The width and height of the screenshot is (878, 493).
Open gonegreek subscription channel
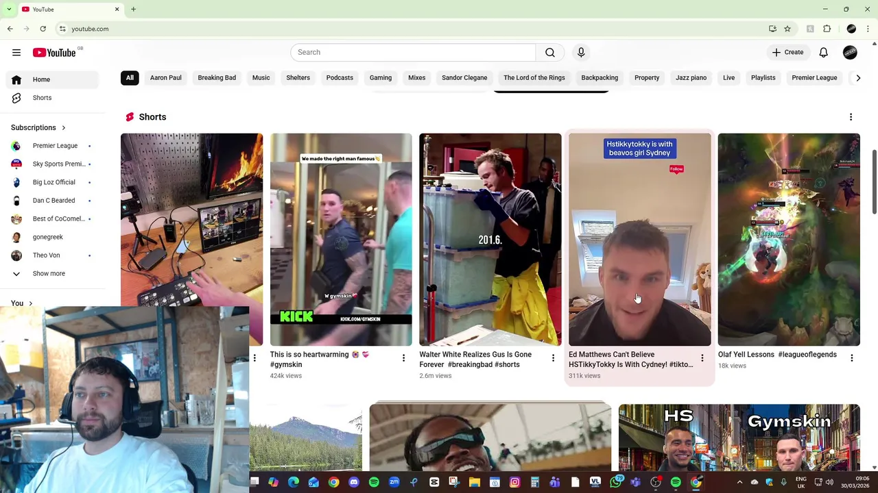click(52, 237)
